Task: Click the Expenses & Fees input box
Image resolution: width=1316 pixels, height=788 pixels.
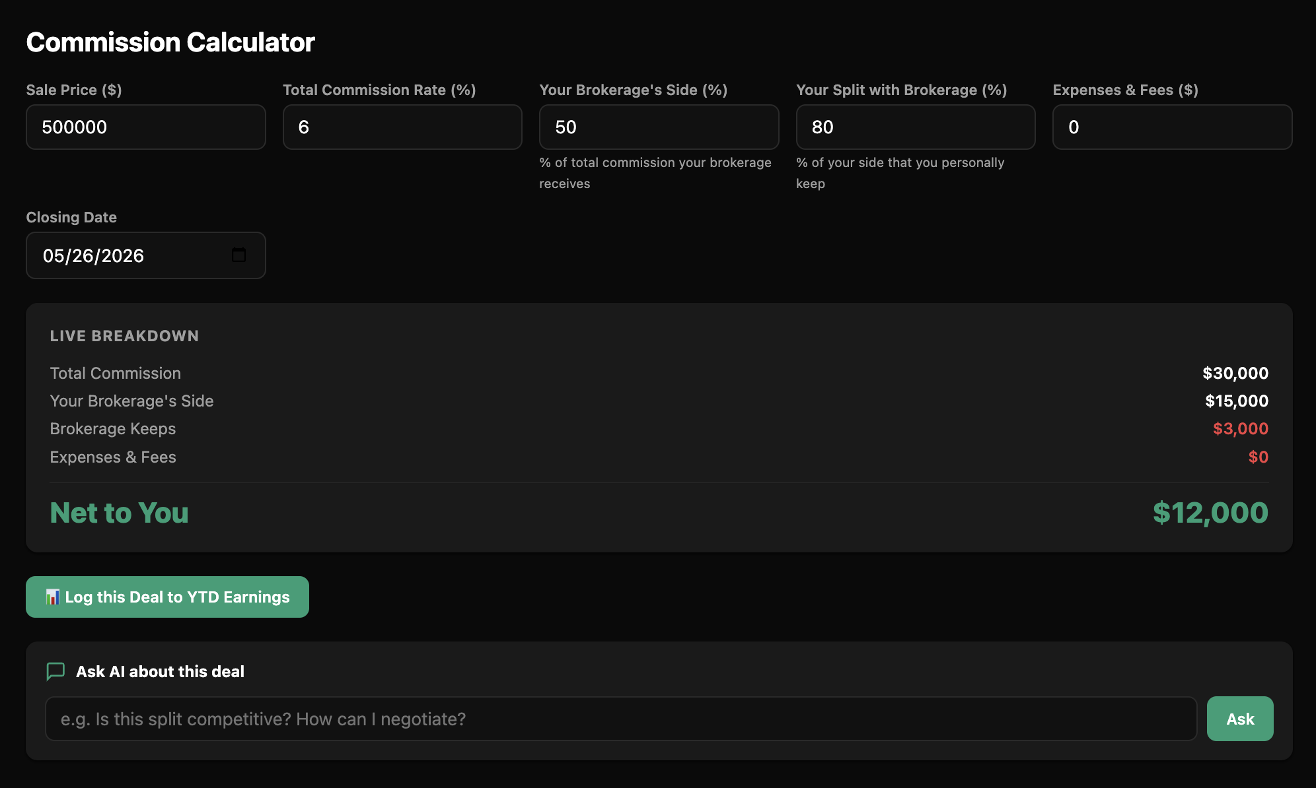Action: pyautogui.click(x=1172, y=127)
